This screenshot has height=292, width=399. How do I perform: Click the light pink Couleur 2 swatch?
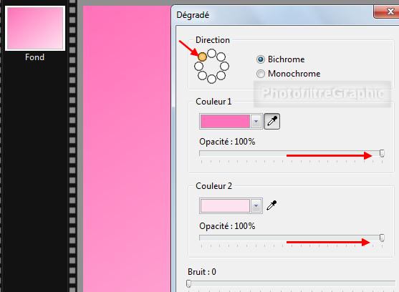(x=225, y=205)
